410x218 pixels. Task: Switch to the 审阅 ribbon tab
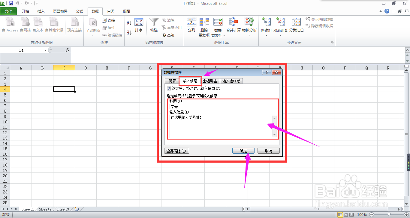click(110, 11)
